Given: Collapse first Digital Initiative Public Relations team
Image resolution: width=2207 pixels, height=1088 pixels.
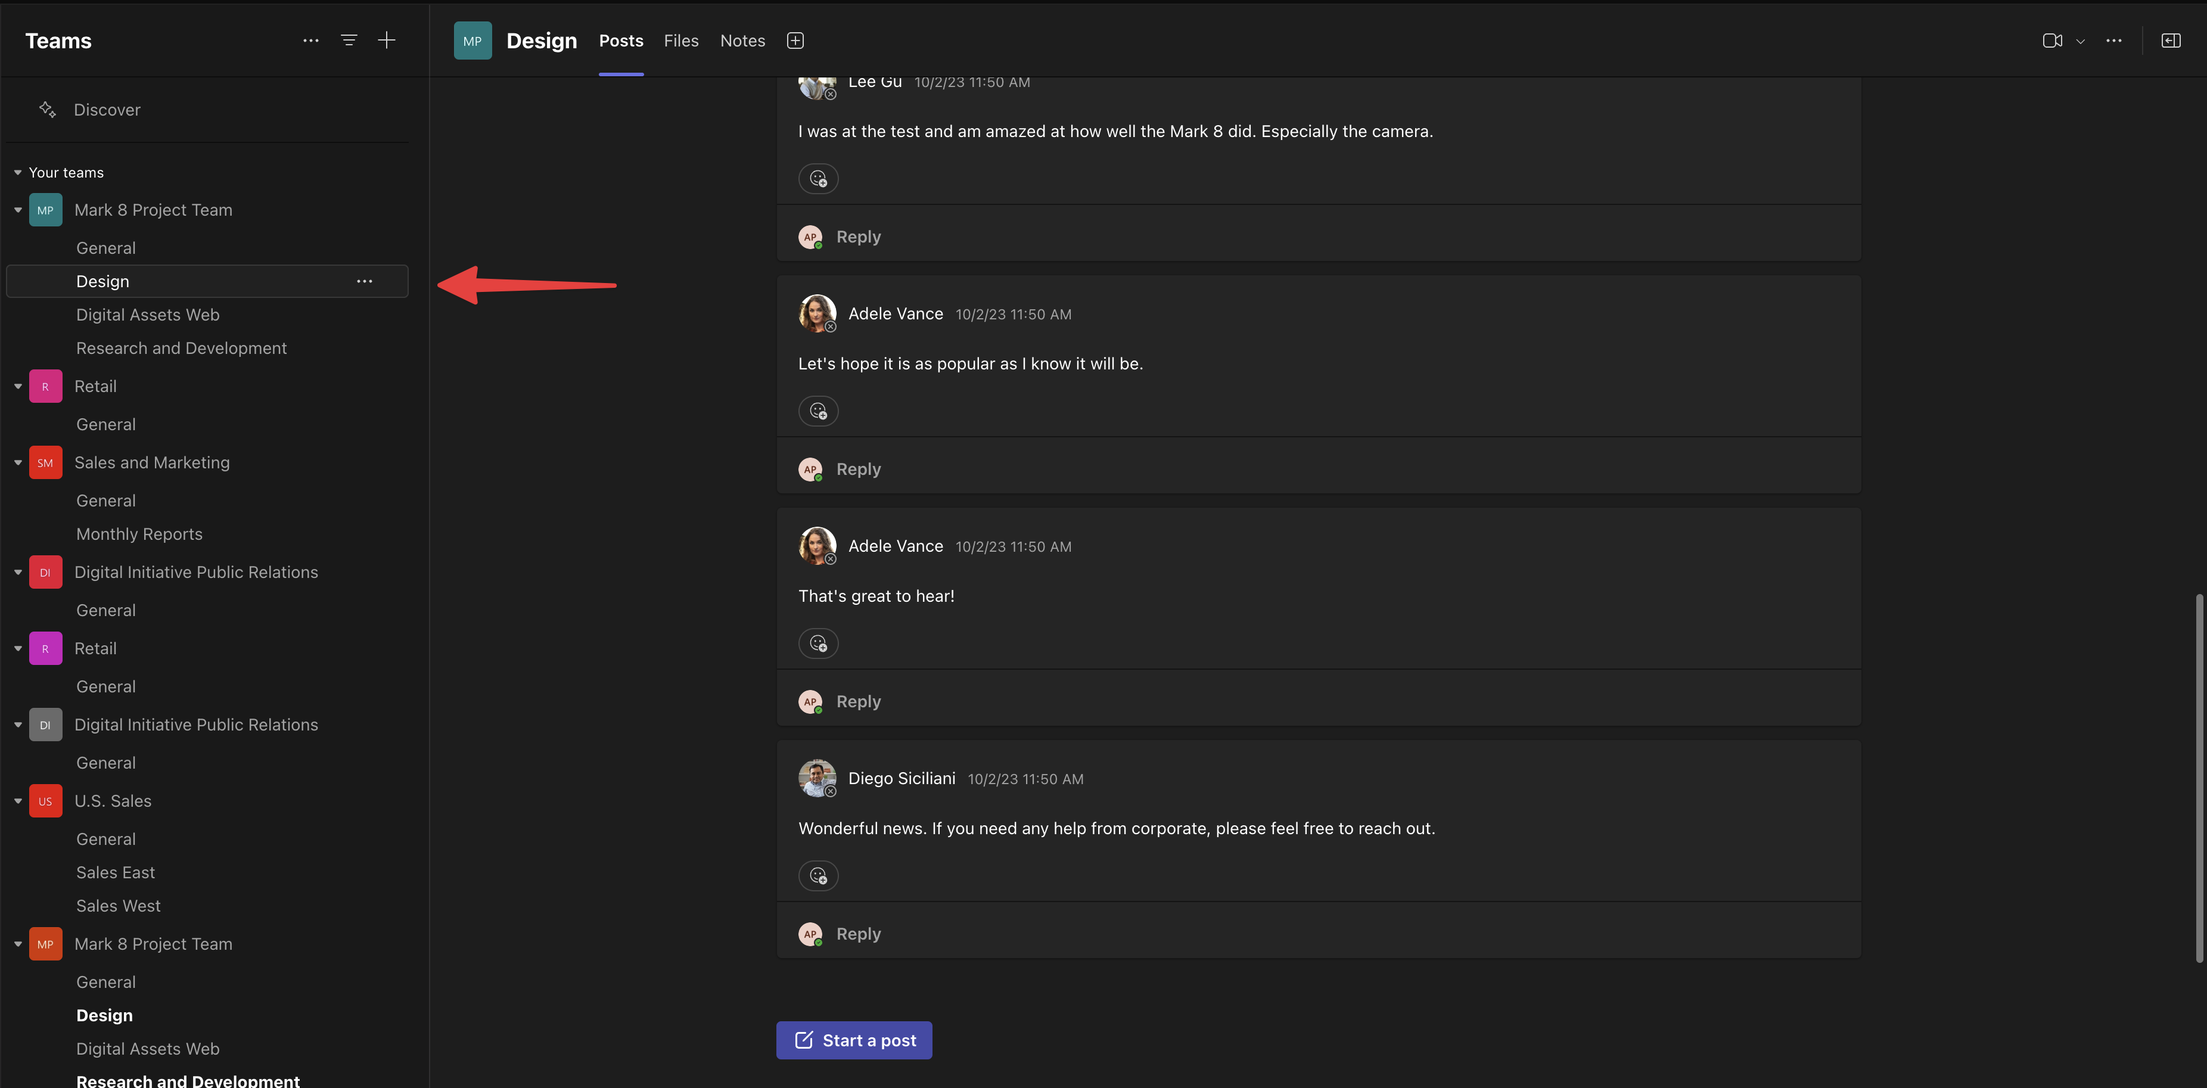Looking at the screenshot, I should 17,572.
